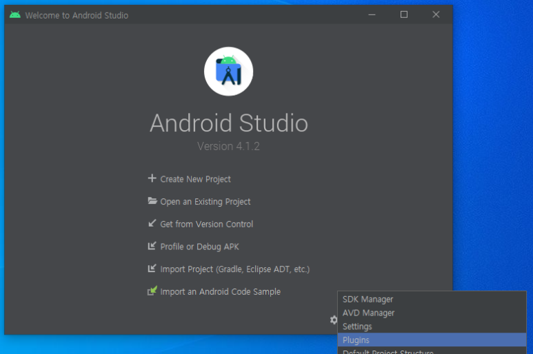Click the Version 4.1.2 text

pyautogui.click(x=228, y=146)
